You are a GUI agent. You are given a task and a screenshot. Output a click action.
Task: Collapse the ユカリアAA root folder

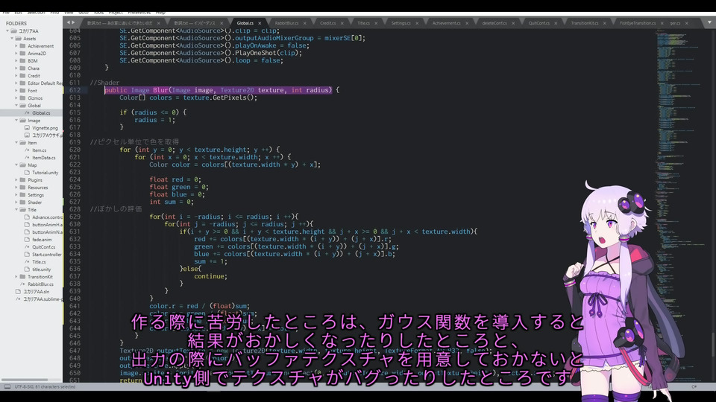coord(7,31)
